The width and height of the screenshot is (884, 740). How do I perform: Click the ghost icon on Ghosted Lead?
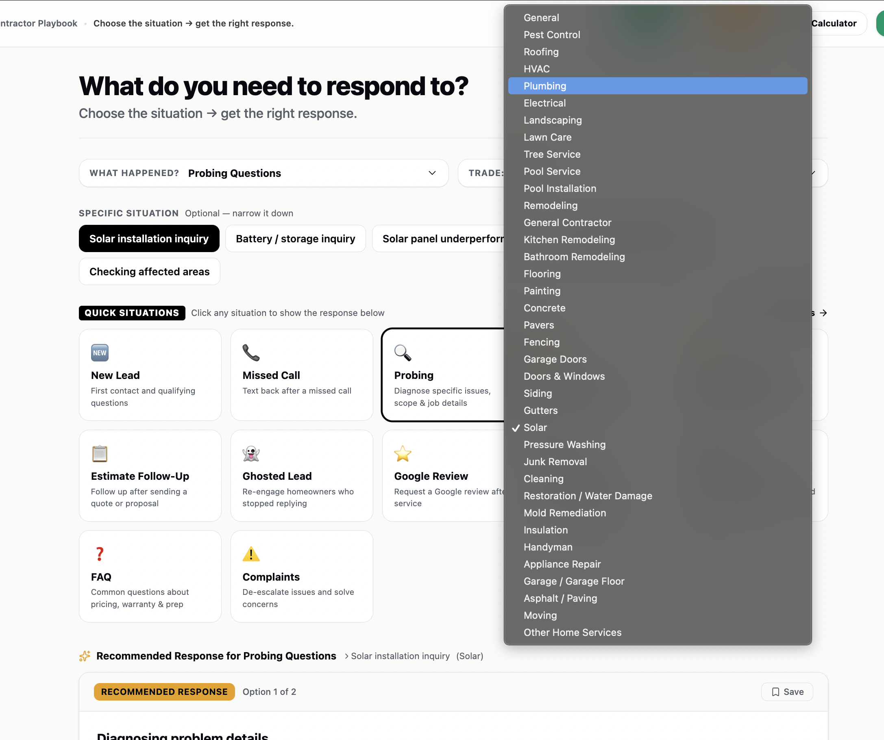[251, 454]
